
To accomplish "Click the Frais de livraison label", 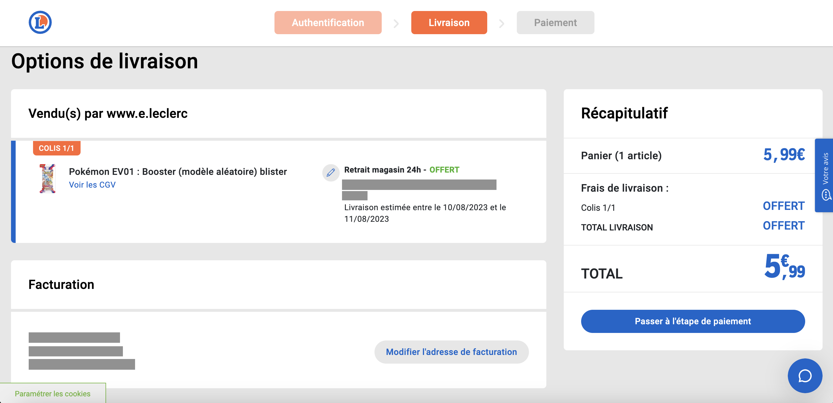I will [x=624, y=188].
